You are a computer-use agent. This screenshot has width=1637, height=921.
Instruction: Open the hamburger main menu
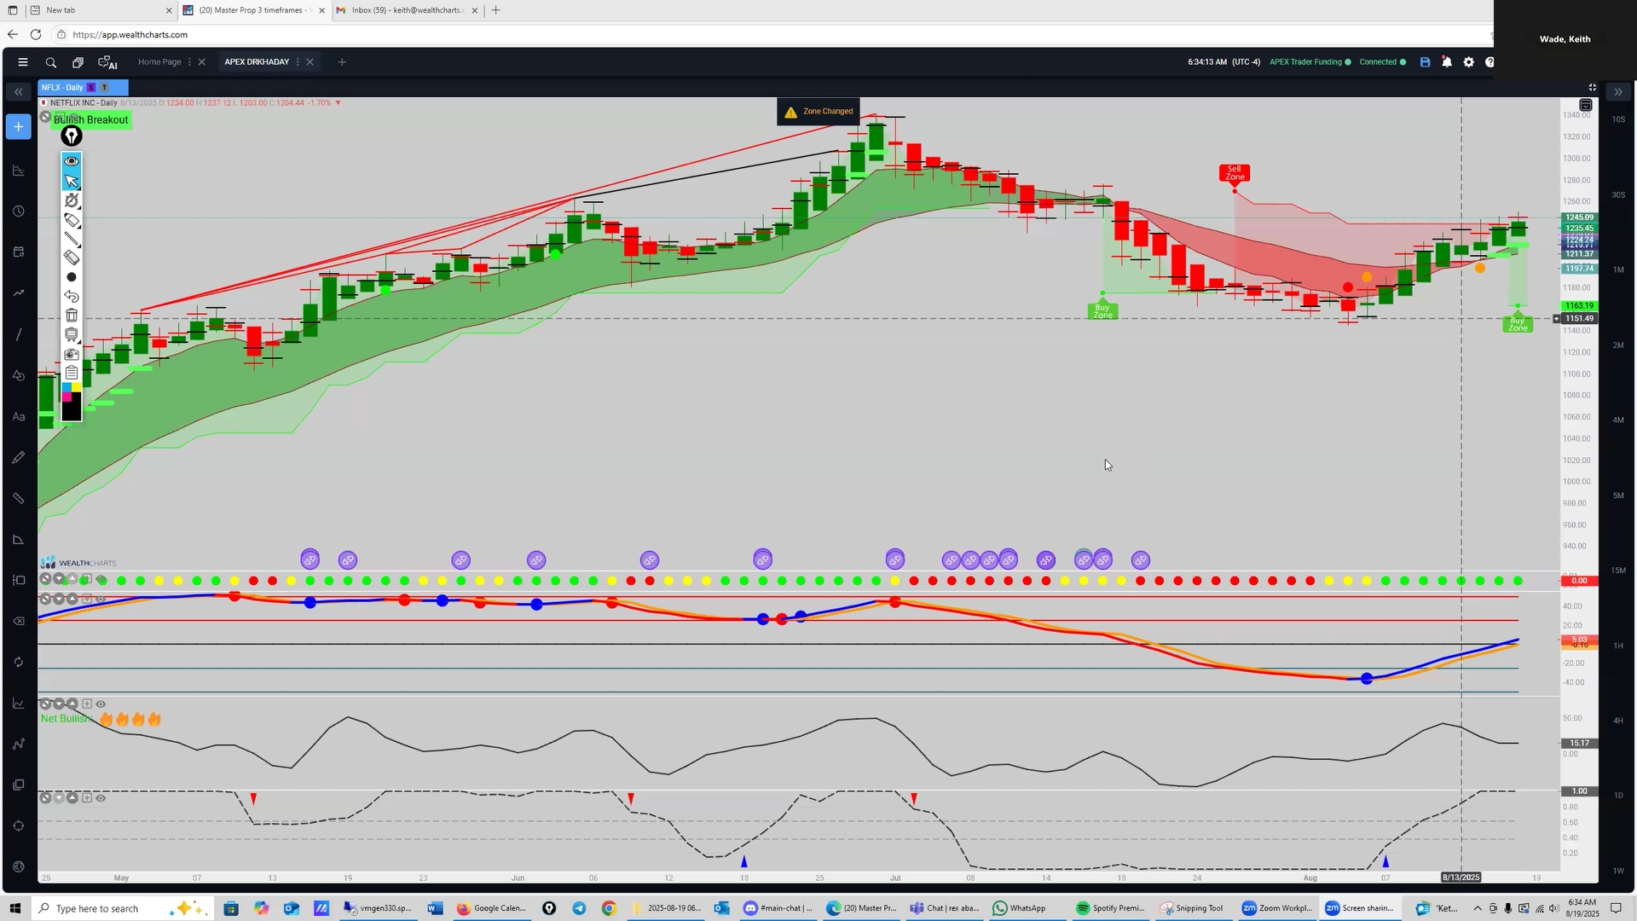pos(23,62)
